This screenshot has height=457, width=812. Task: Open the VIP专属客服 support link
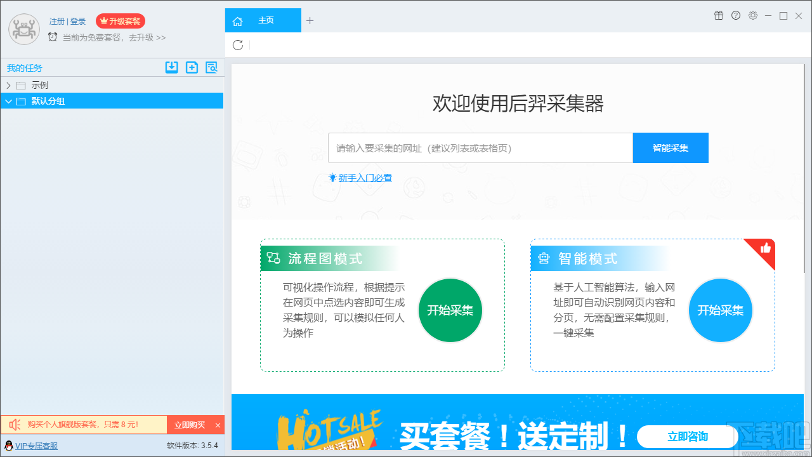pos(36,446)
